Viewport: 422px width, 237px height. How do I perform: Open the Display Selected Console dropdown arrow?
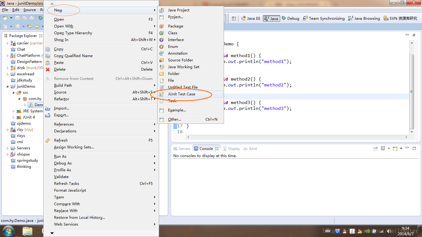pos(389,149)
